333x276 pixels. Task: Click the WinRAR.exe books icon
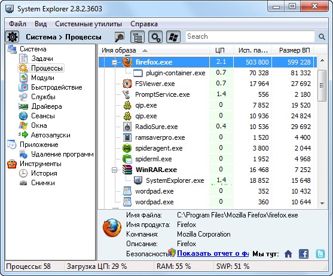coord(127,170)
